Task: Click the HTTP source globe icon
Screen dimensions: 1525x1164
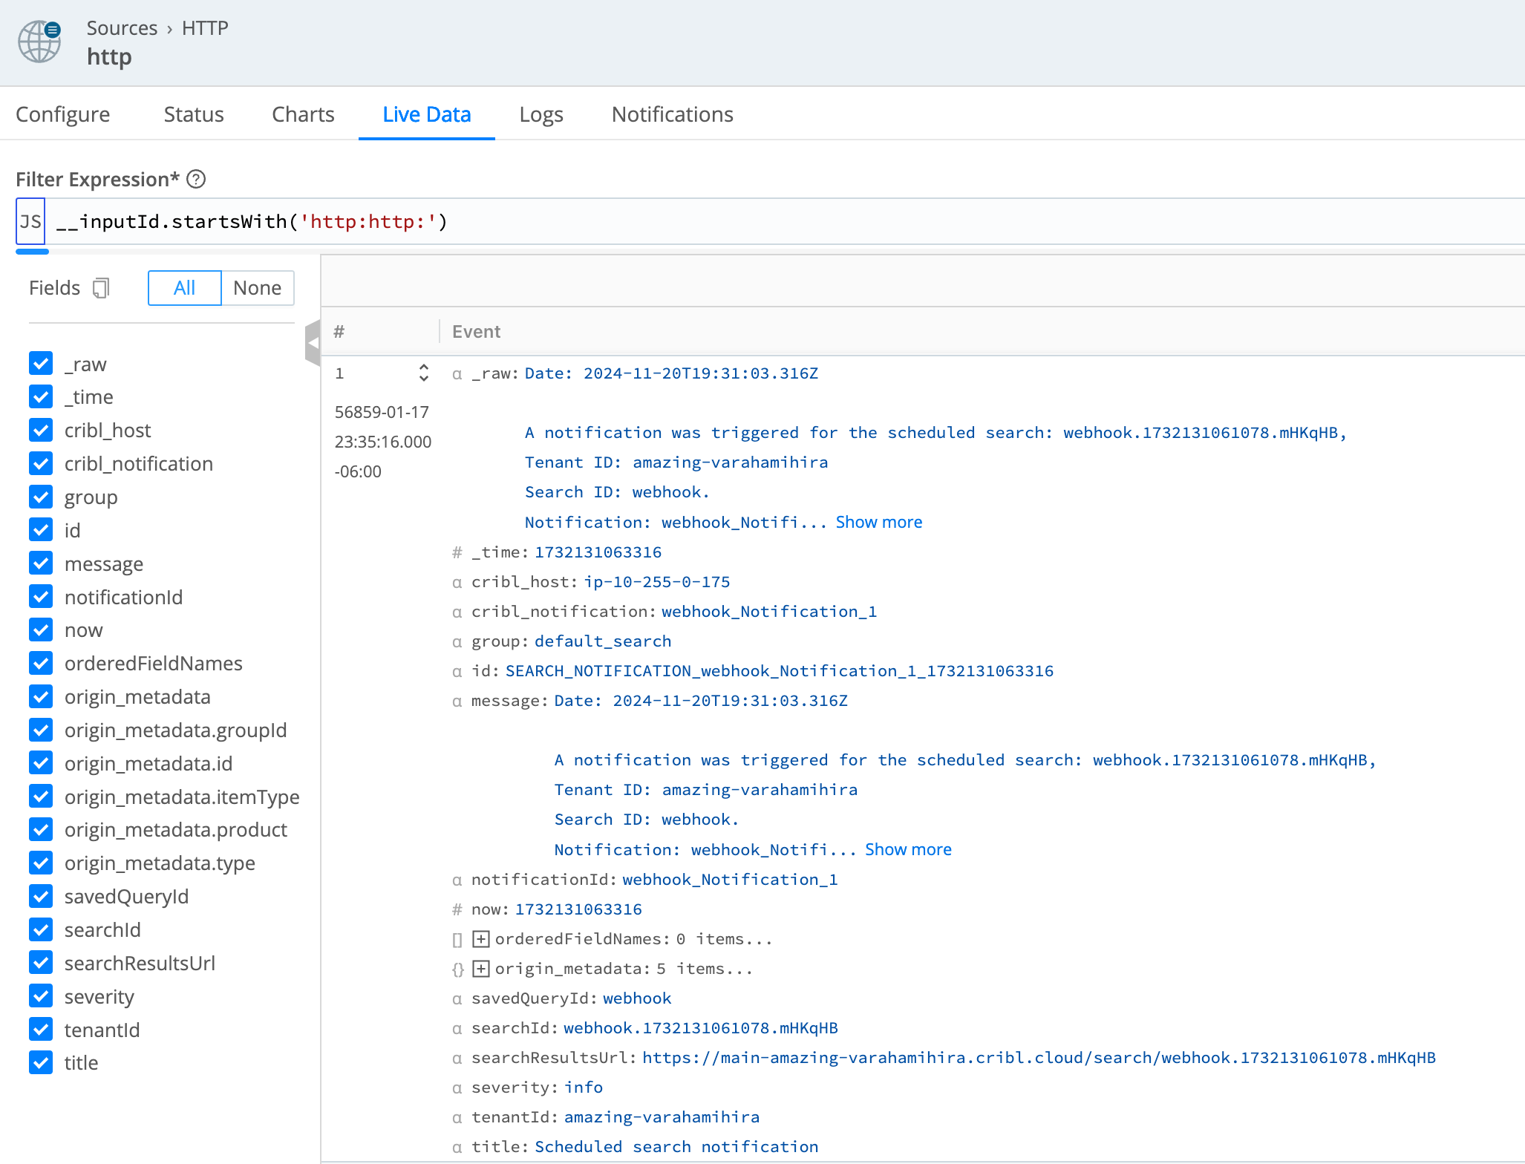Action: click(39, 42)
